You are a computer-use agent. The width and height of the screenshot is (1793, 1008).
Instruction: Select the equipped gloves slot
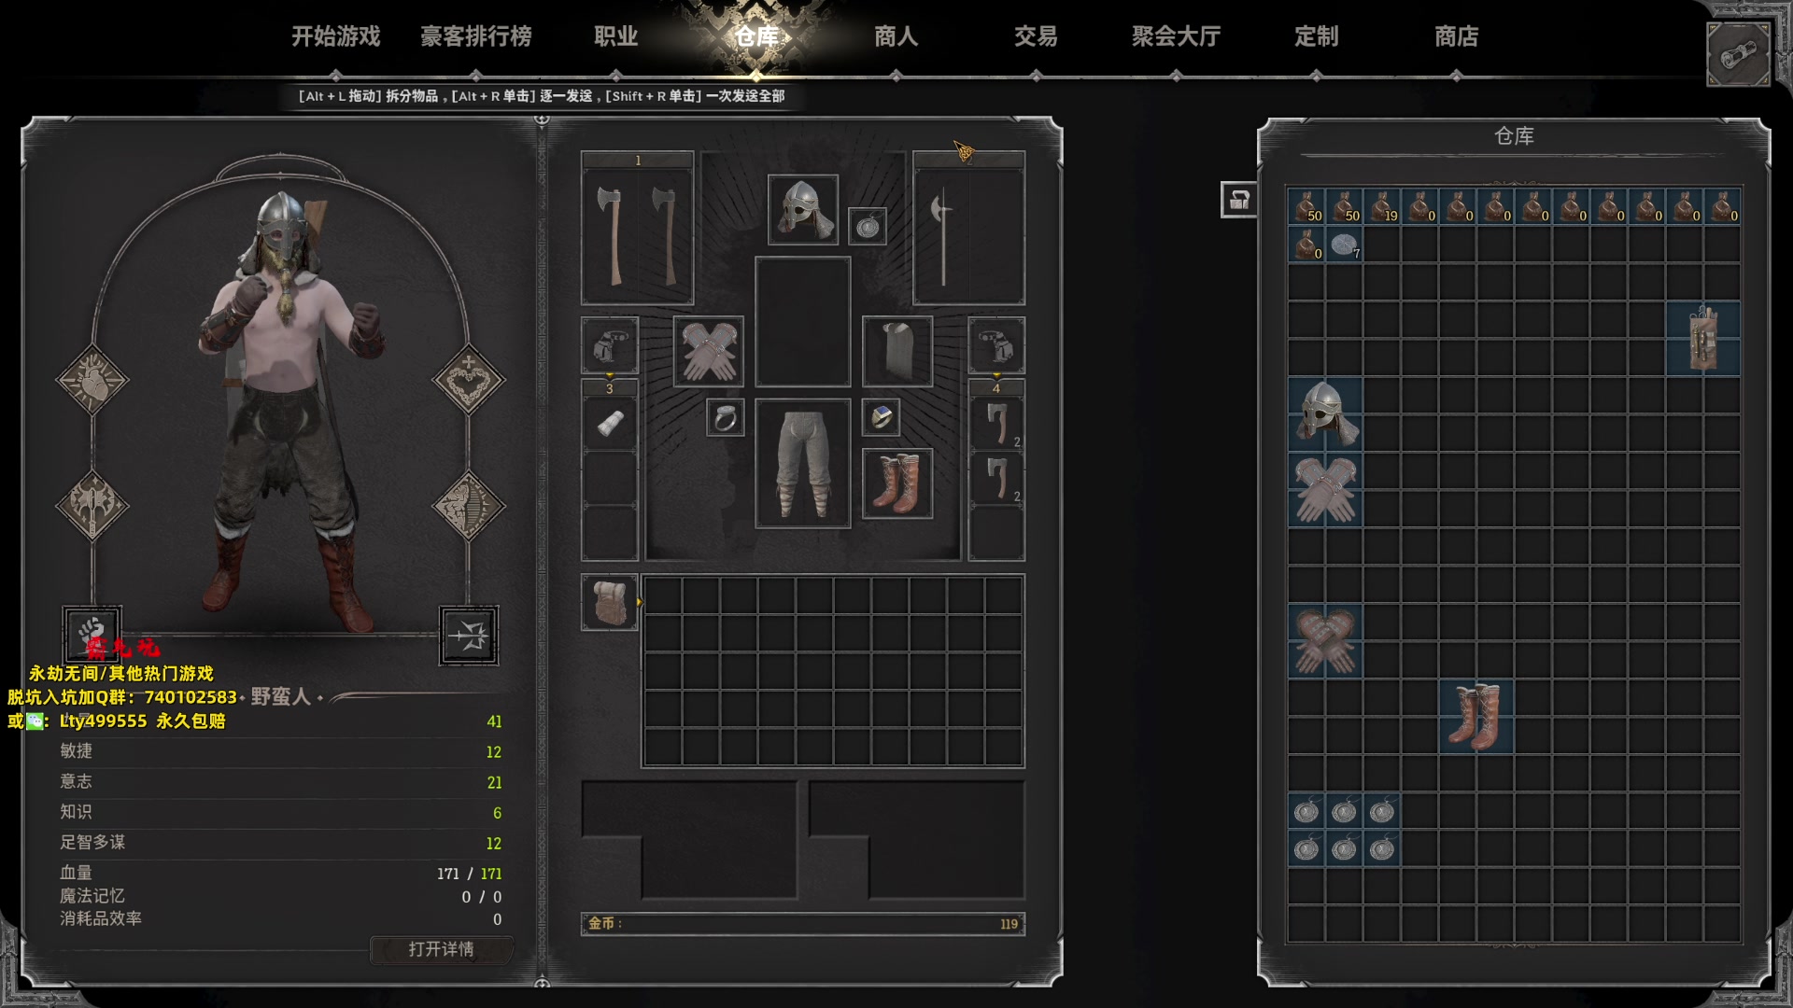[709, 352]
